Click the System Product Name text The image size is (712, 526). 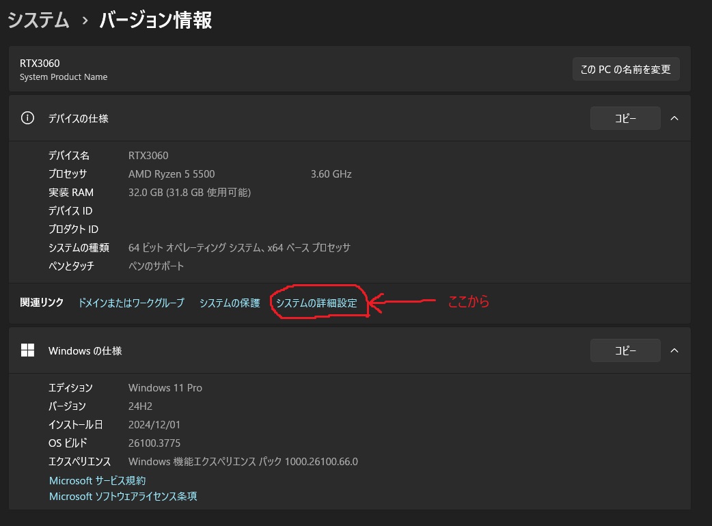click(x=64, y=77)
